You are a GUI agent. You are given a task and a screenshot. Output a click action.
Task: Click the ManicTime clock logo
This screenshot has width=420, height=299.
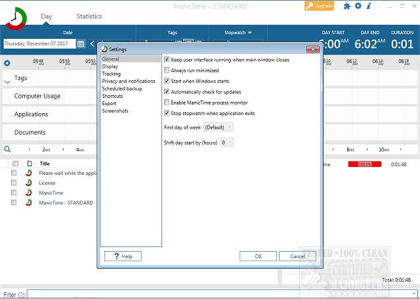click(16, 18)
